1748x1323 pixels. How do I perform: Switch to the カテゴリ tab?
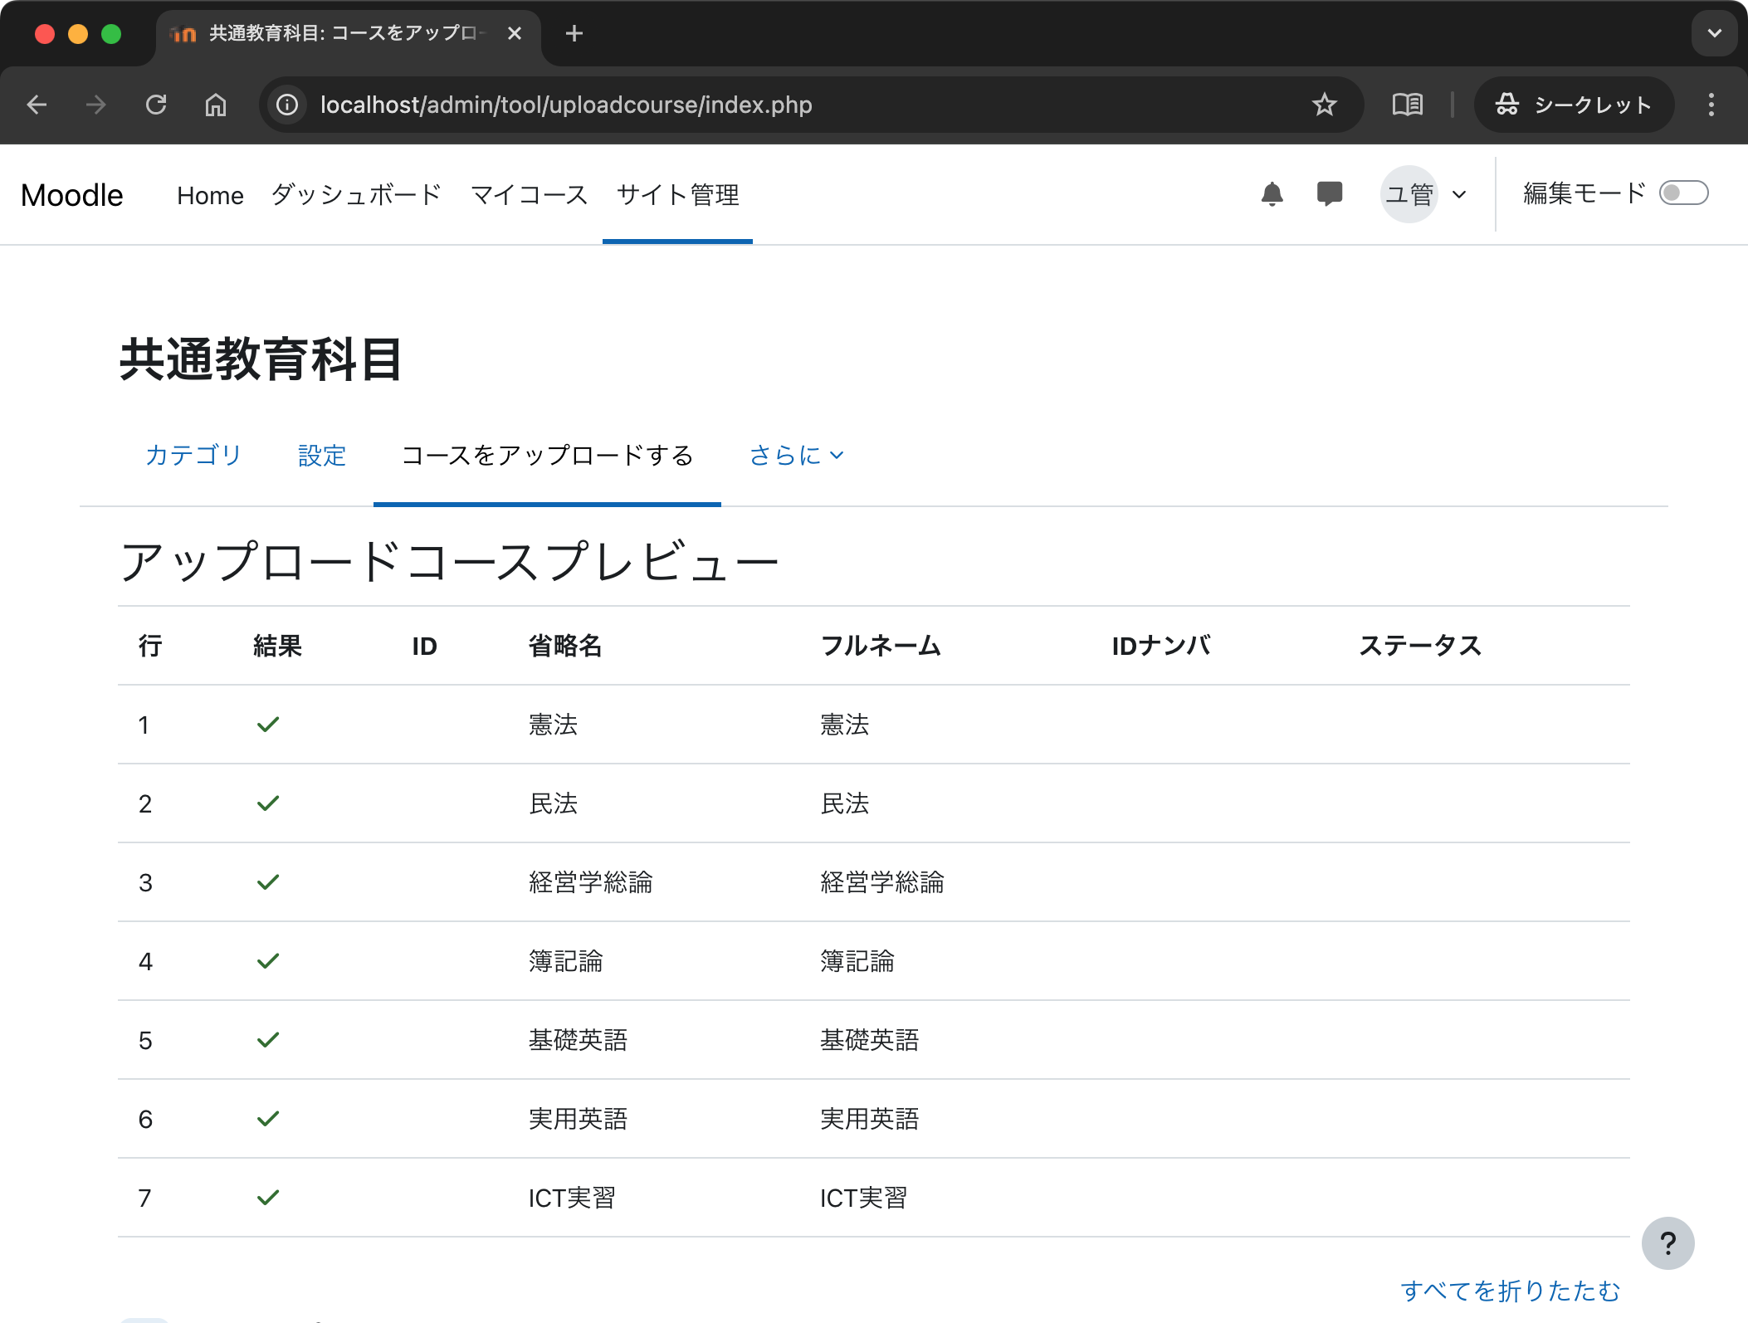coord(193,455)
